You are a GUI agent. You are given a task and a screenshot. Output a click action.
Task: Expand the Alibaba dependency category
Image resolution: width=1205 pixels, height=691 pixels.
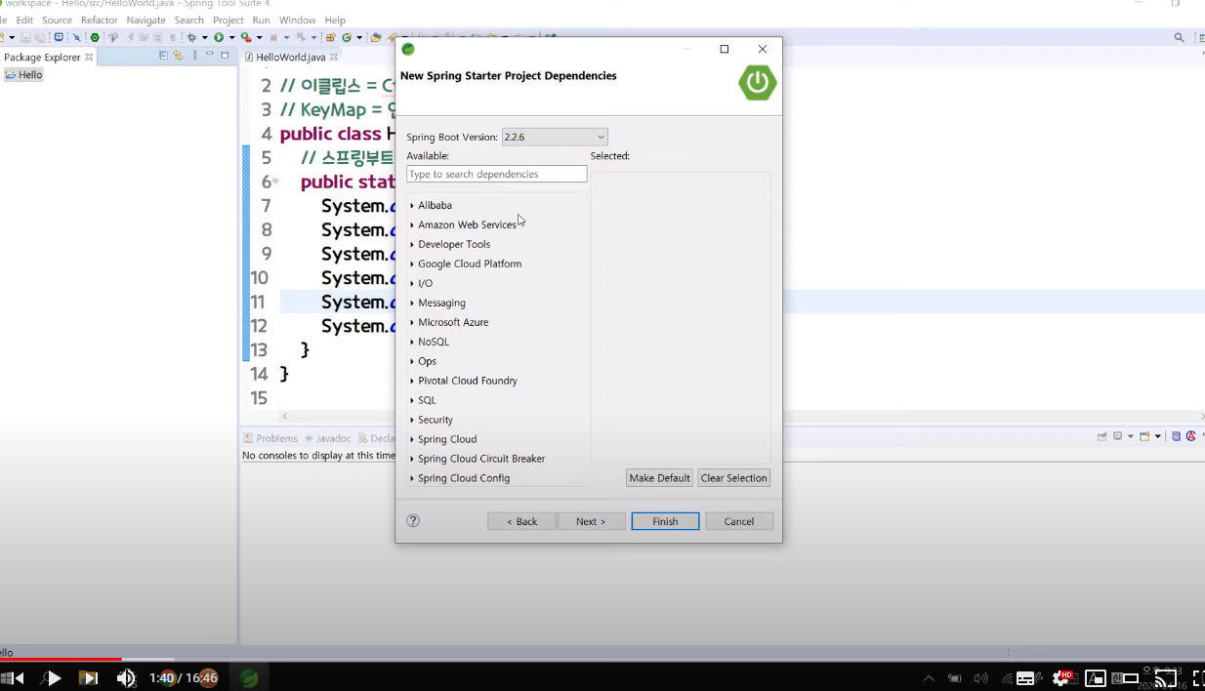pyautogui.click(x=412, y=206)
